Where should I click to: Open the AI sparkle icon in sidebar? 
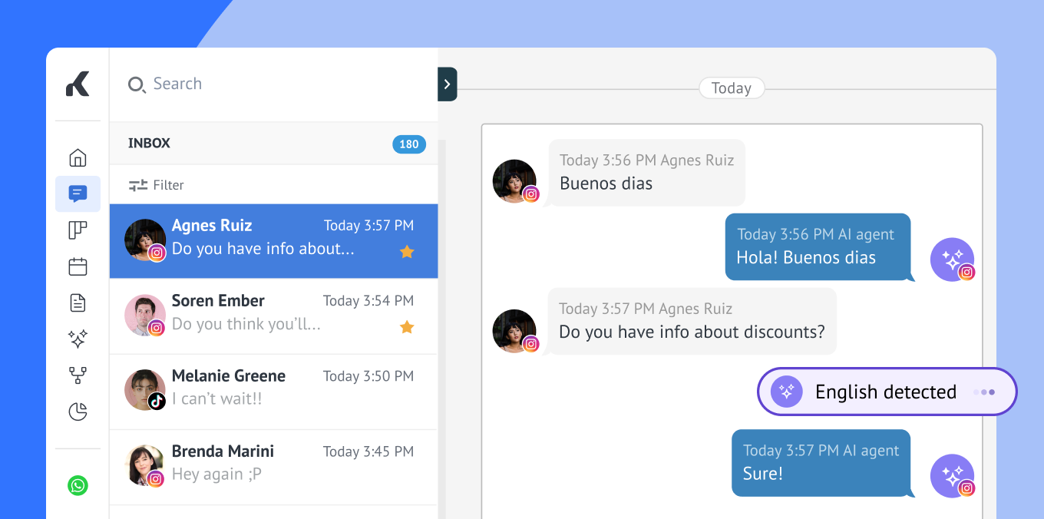click(x=78, y=339)
